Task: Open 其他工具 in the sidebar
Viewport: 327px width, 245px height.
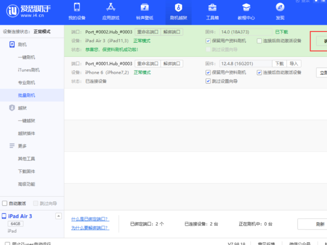Action: (x=27, y=159)
